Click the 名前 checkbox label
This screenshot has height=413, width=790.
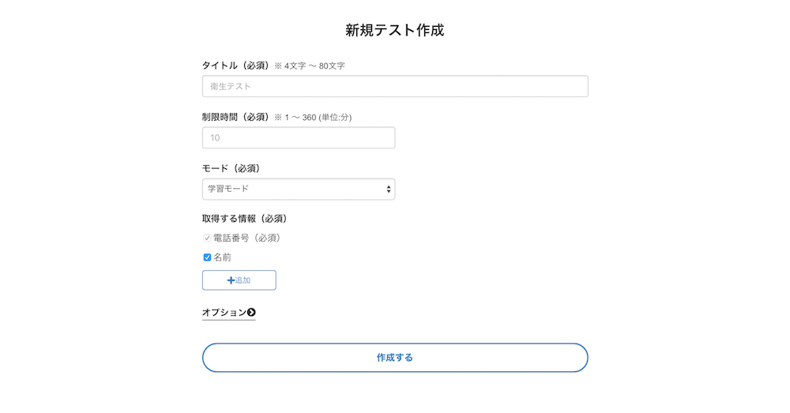point(222,257)
